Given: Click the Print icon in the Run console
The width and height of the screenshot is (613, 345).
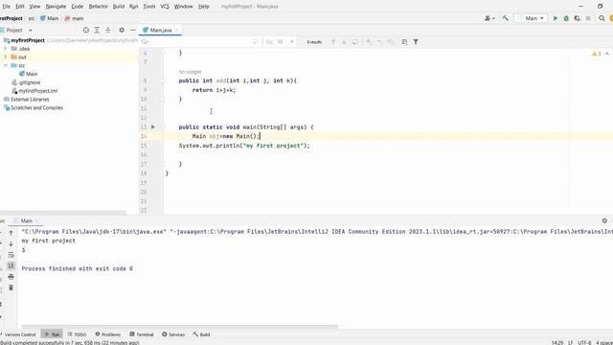Looking at the screenshot, I should coord(11,277).
